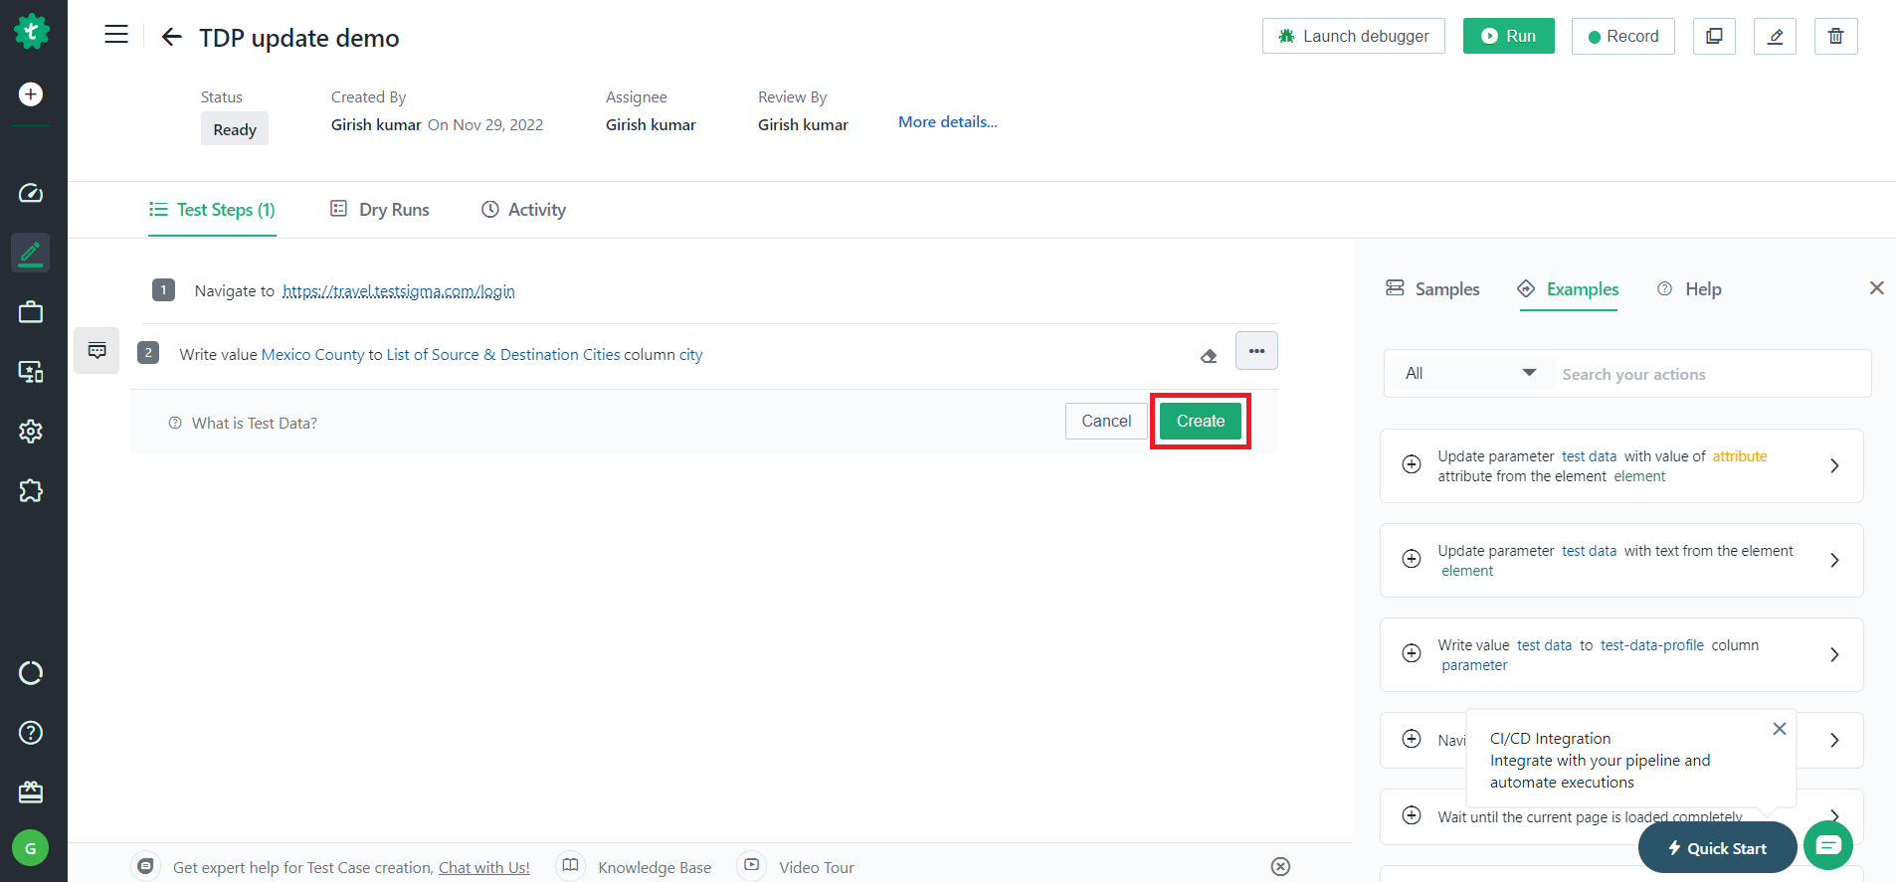The image size is (1896, 882).
Task: Expand the Update parameter text example chevron
Action: coord(1835,560)
